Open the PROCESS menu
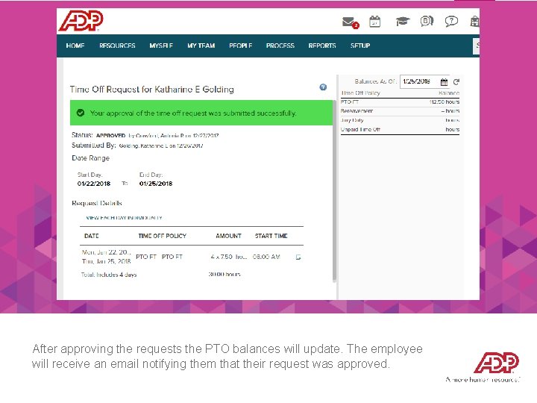The image size is (537, 403). (280, 46)
